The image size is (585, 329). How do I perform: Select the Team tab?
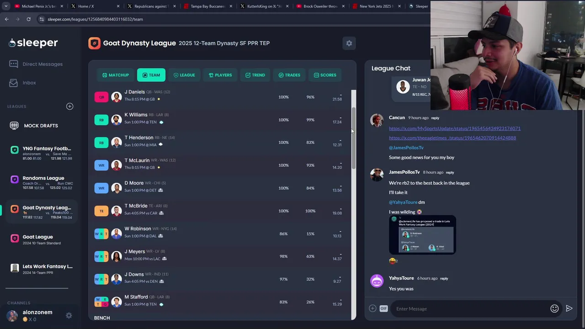pos(151,75)
